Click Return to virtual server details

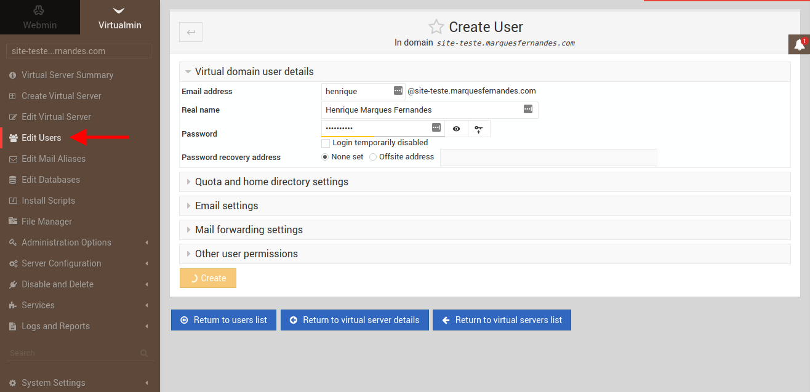[355, 320]
